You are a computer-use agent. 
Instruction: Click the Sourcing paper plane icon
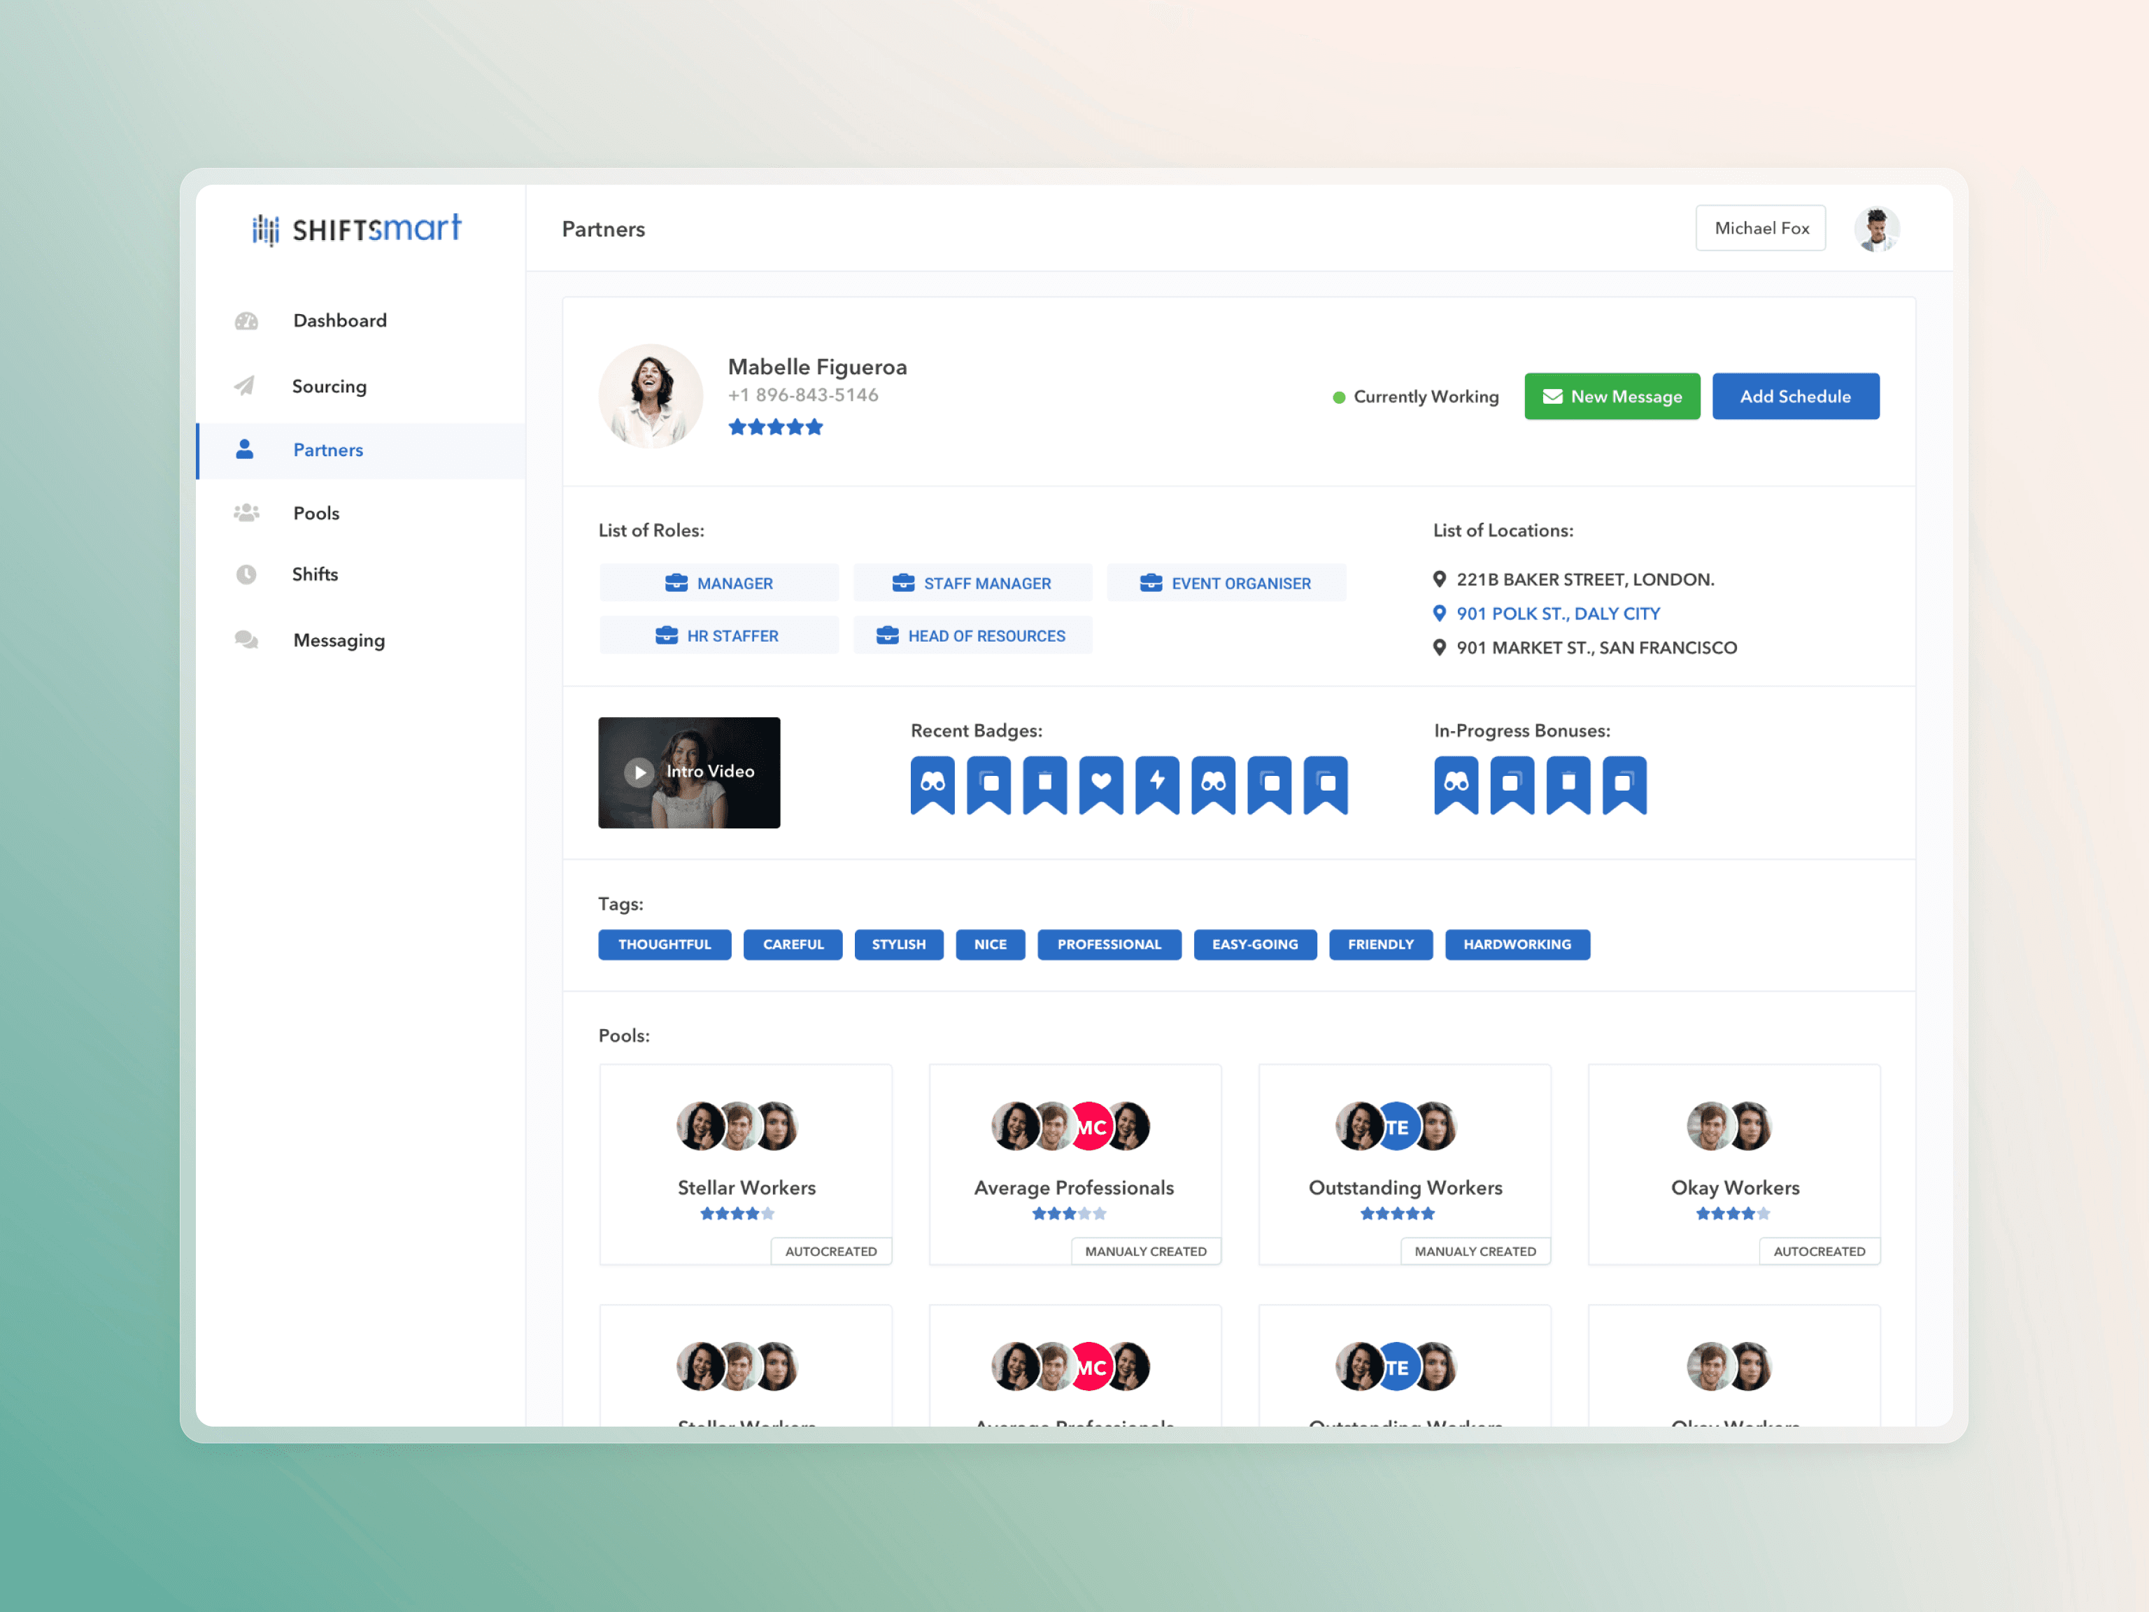(x=245, y=386)
